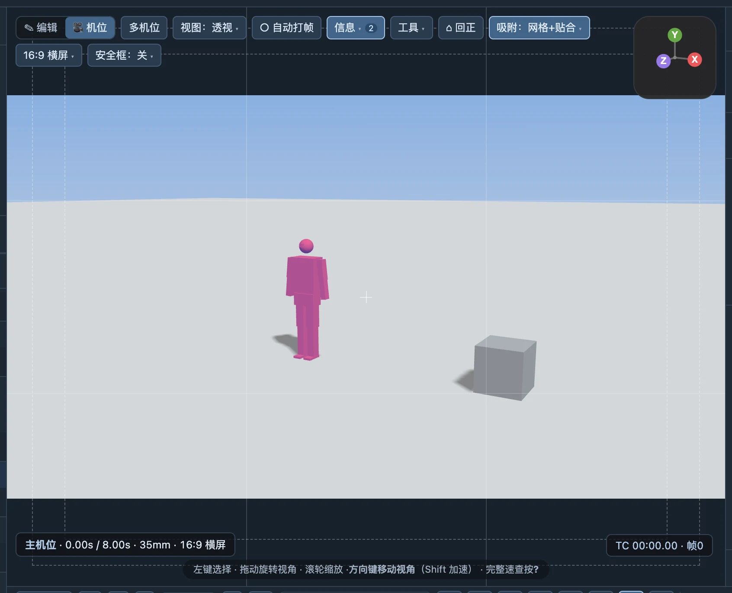Select the pink humanoid figure in viewport
This screenshot has height=593, width=732.
point(307,299)
